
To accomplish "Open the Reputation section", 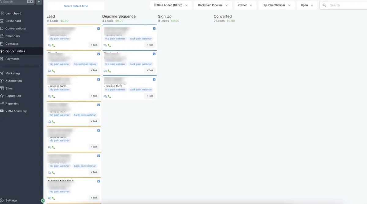I will [13, 96].
